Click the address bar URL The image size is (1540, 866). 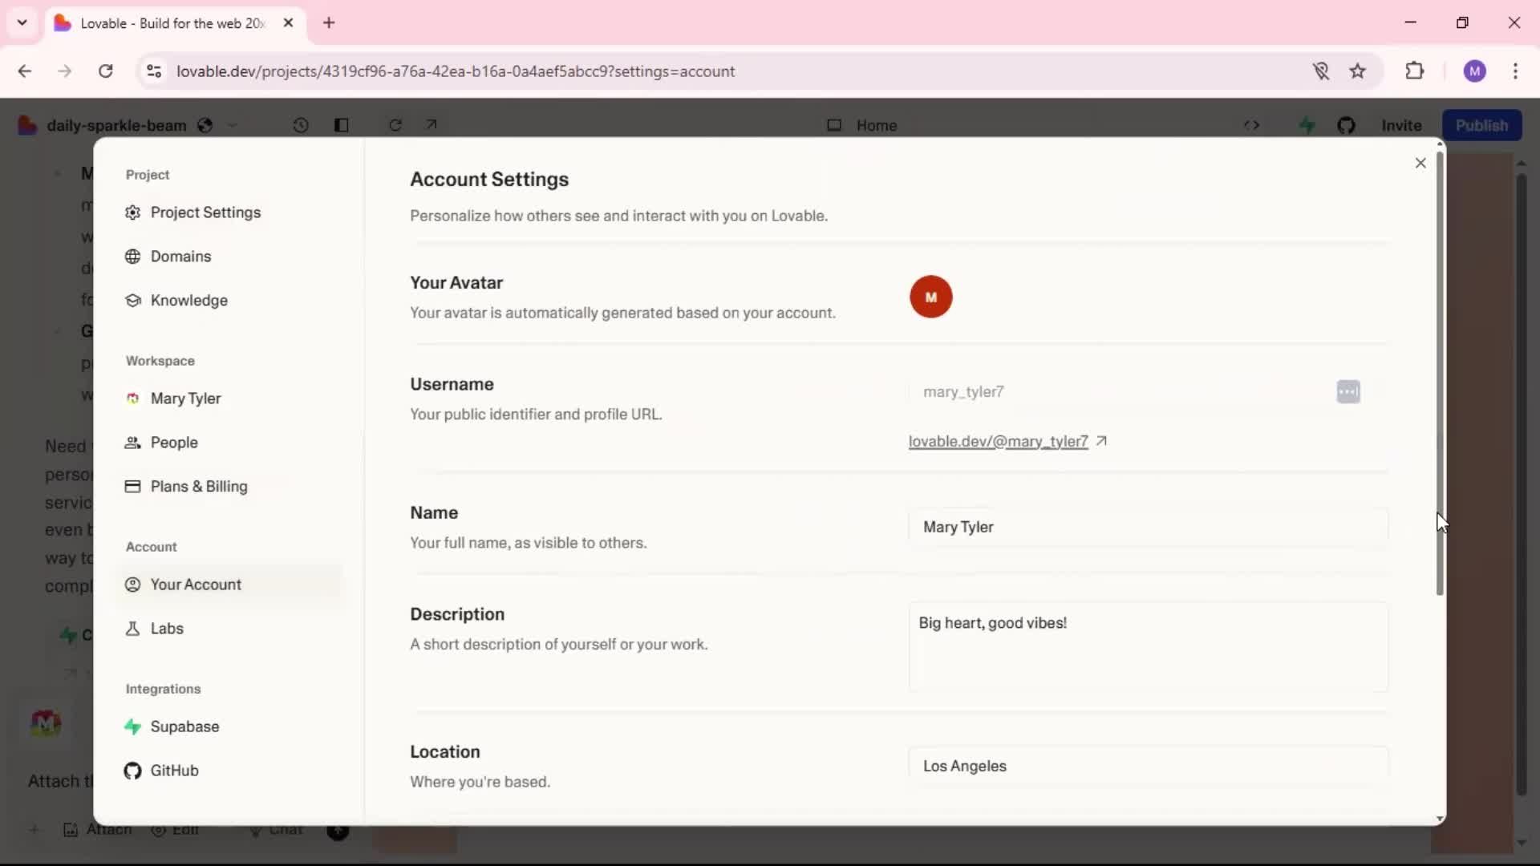(456, 71)
